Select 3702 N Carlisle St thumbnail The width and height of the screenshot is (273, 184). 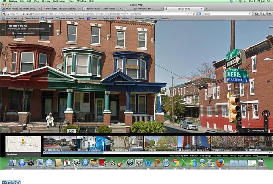pos(60,143)
